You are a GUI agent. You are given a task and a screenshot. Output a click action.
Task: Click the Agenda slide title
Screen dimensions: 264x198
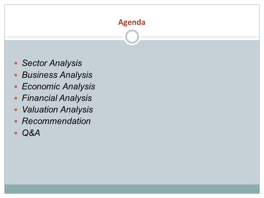tap(132, 22)
